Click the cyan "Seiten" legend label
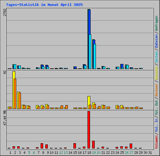Viewport: 160px width, 156px height. pos(156,57)
